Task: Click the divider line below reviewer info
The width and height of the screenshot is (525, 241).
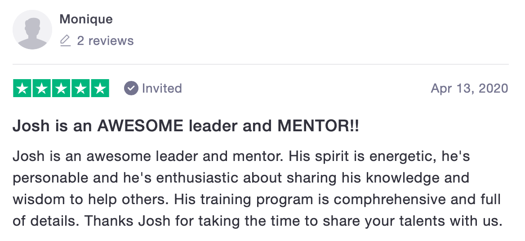Action: [x=261, y=64]
